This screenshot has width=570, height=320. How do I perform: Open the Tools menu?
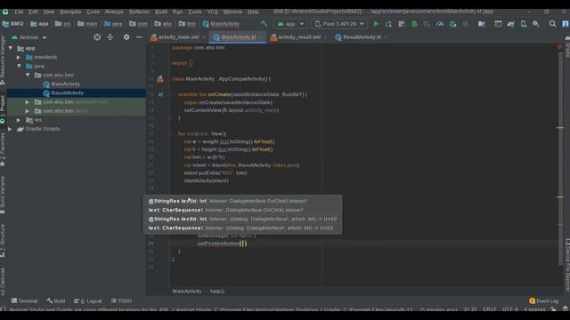pyautogui.click(x=195, y=12)
